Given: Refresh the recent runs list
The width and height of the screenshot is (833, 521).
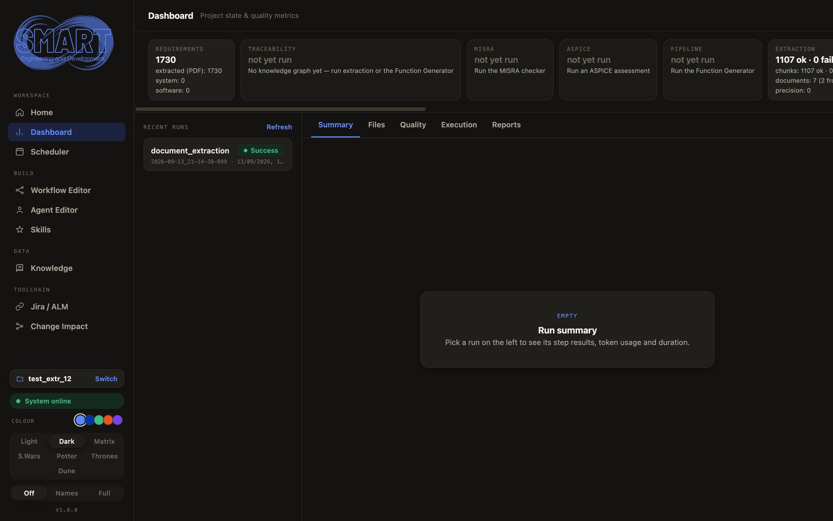Looking at the screenshot, I should click(279, 127).
